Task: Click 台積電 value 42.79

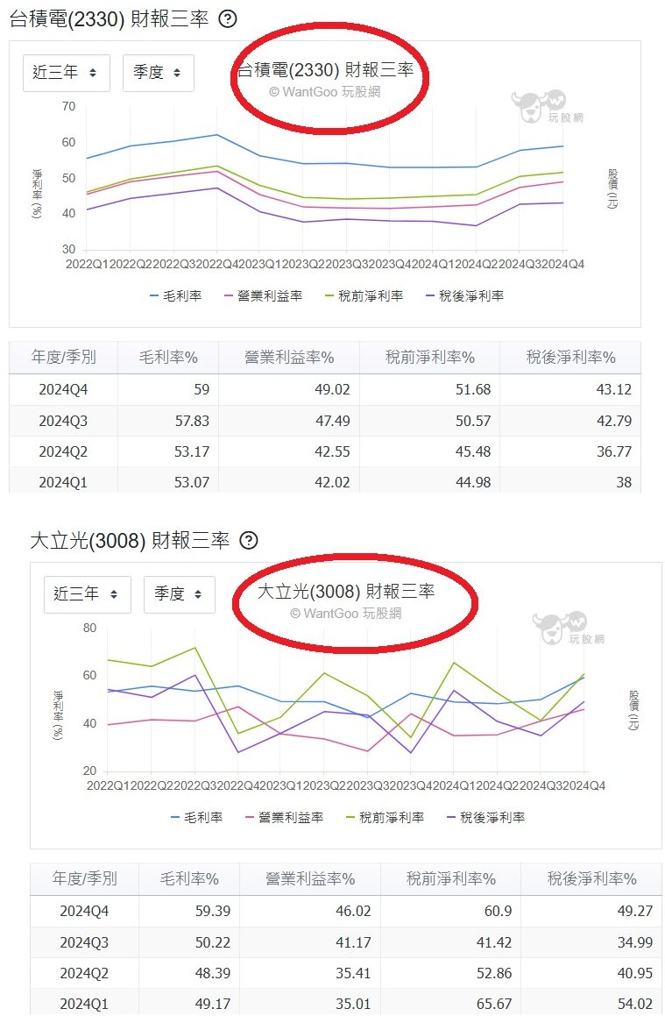Action: coord(614,421)
